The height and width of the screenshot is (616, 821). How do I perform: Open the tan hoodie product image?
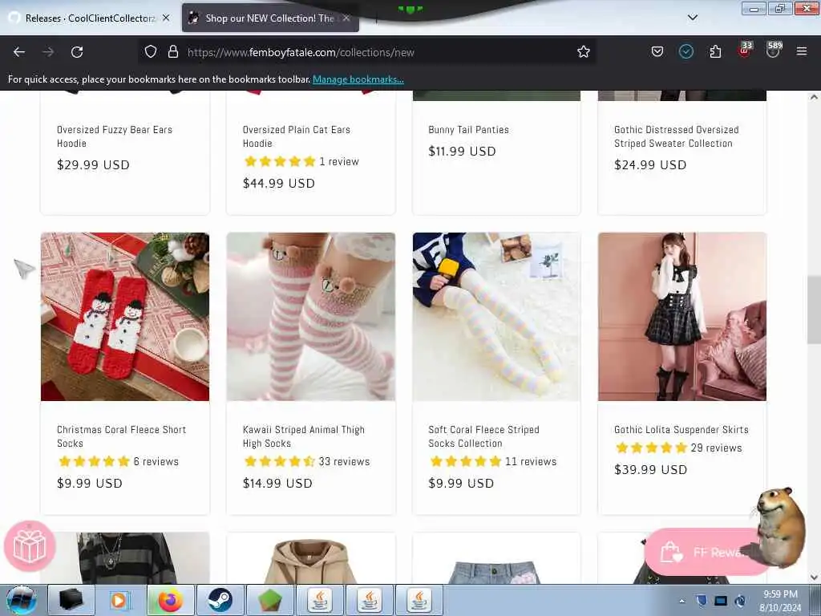click(x=311, y=558)
